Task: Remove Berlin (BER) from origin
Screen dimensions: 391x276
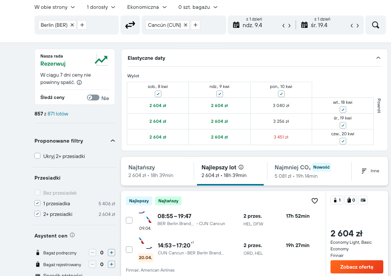Action: point(72,25)
